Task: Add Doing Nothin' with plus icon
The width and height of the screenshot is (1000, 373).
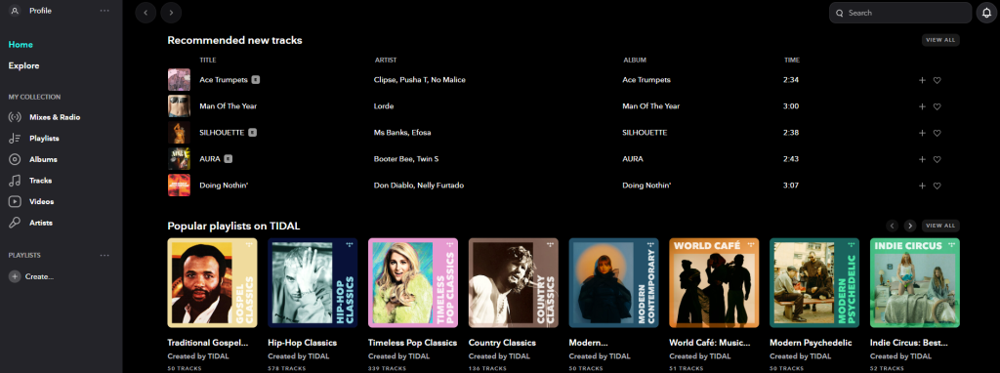Action: click(x=922, y=186)
